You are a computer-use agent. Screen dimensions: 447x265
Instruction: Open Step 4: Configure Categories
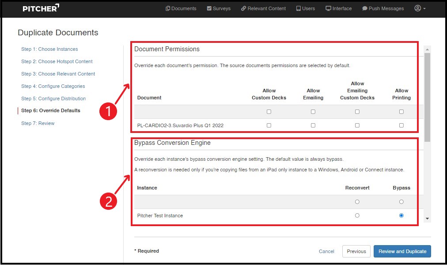pos(53,86)
